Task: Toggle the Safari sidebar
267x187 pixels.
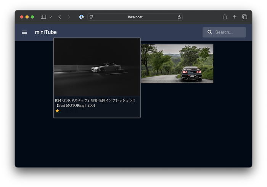Action: (x=43, y=17)
